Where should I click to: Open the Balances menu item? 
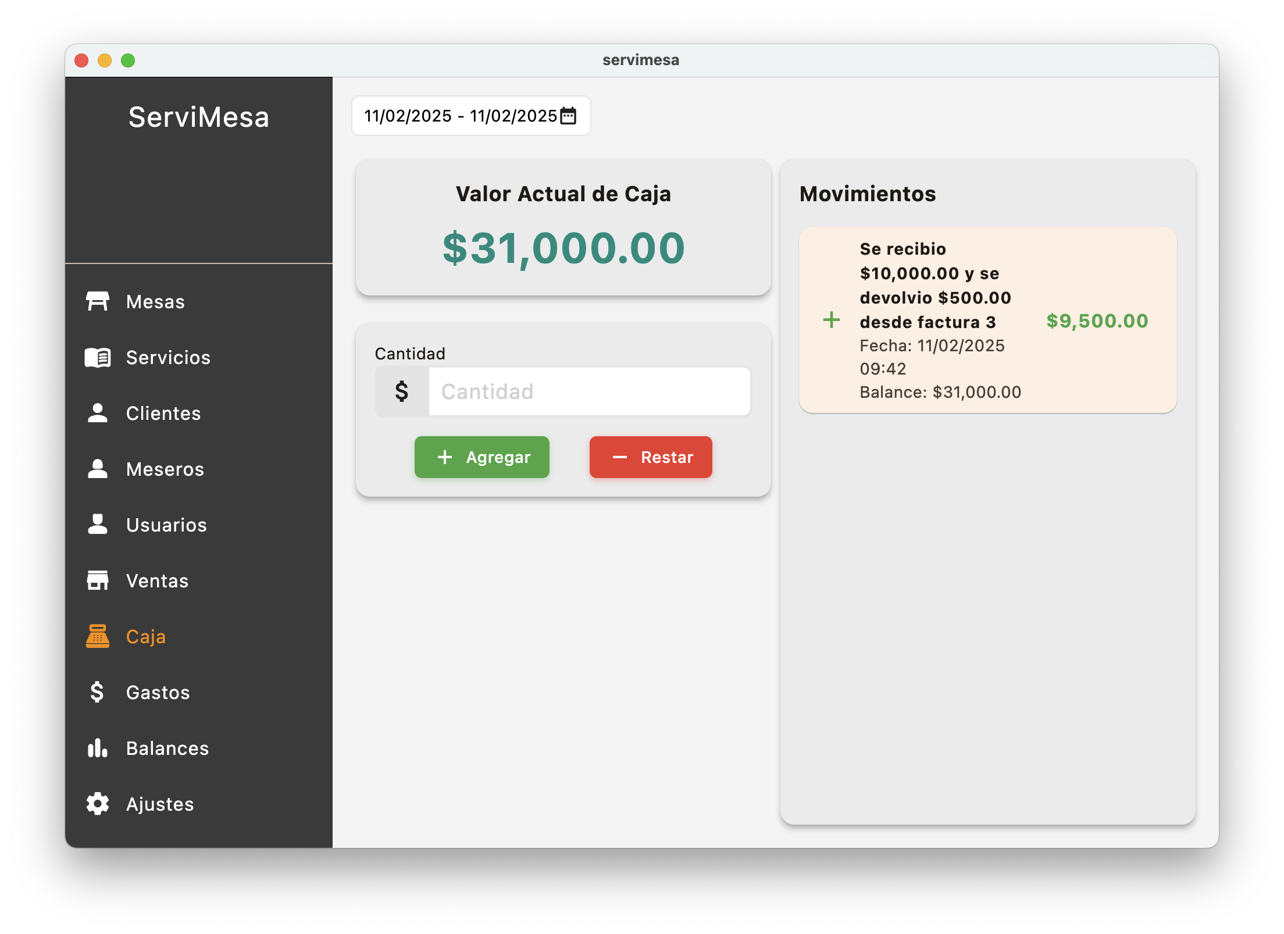pyautogui.click(x=167, y=748)
